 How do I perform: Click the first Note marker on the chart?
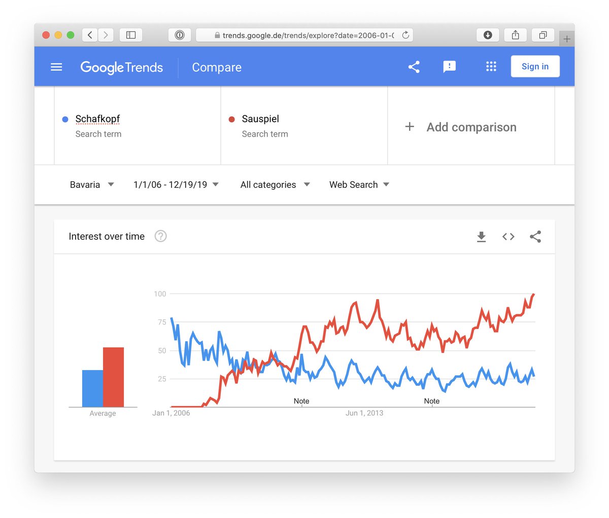point(301,401)
